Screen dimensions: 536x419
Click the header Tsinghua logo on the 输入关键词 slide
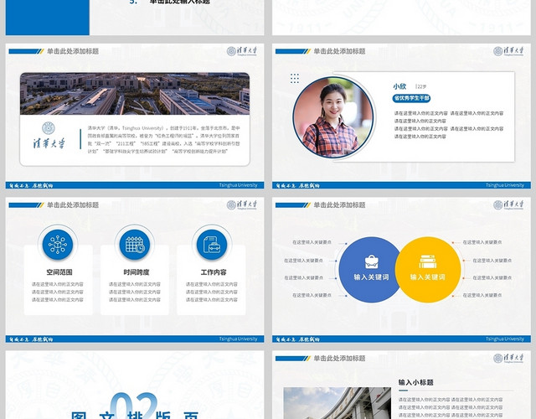tap(508, 204)
